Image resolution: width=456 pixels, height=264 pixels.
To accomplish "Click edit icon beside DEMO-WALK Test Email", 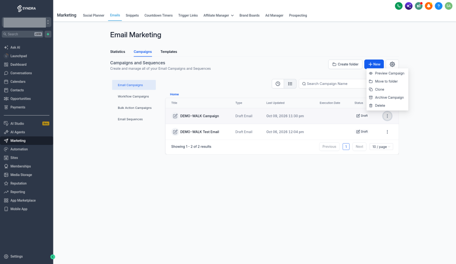I will 175,132.
